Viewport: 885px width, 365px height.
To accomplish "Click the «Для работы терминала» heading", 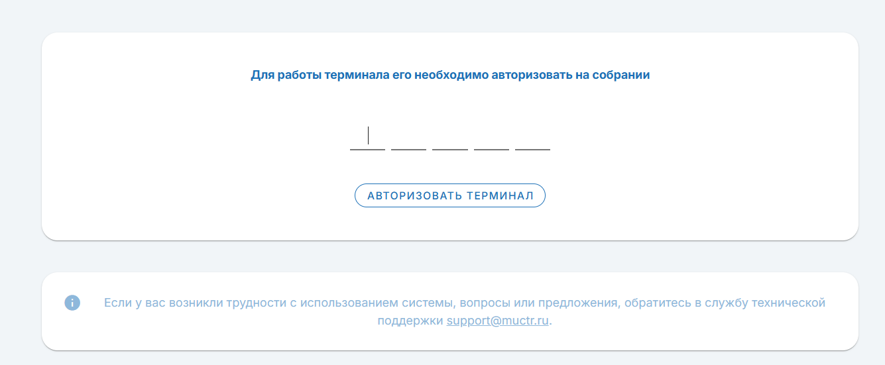I will (x=450, y=76).
